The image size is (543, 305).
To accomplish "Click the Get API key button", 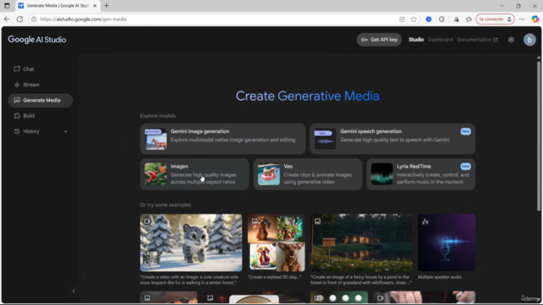I will click(x=379, y=40).
